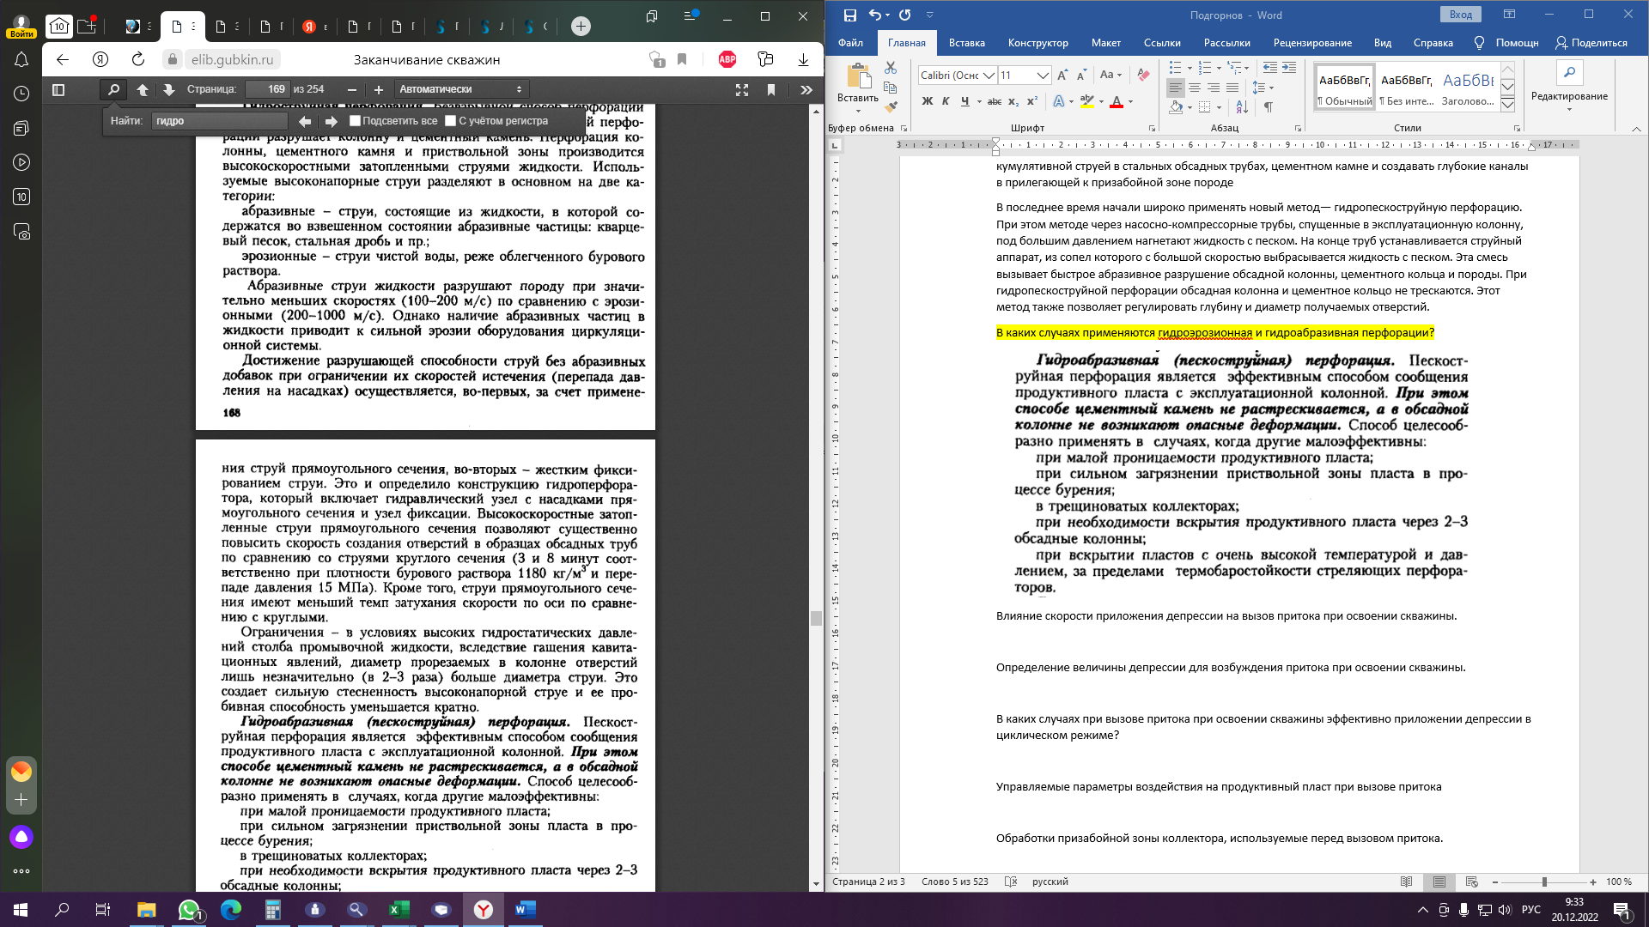Switch to the 'Конструктор' ribbon tab
Viewport: 1649px width, 927px height.
tap(1037, 42)
